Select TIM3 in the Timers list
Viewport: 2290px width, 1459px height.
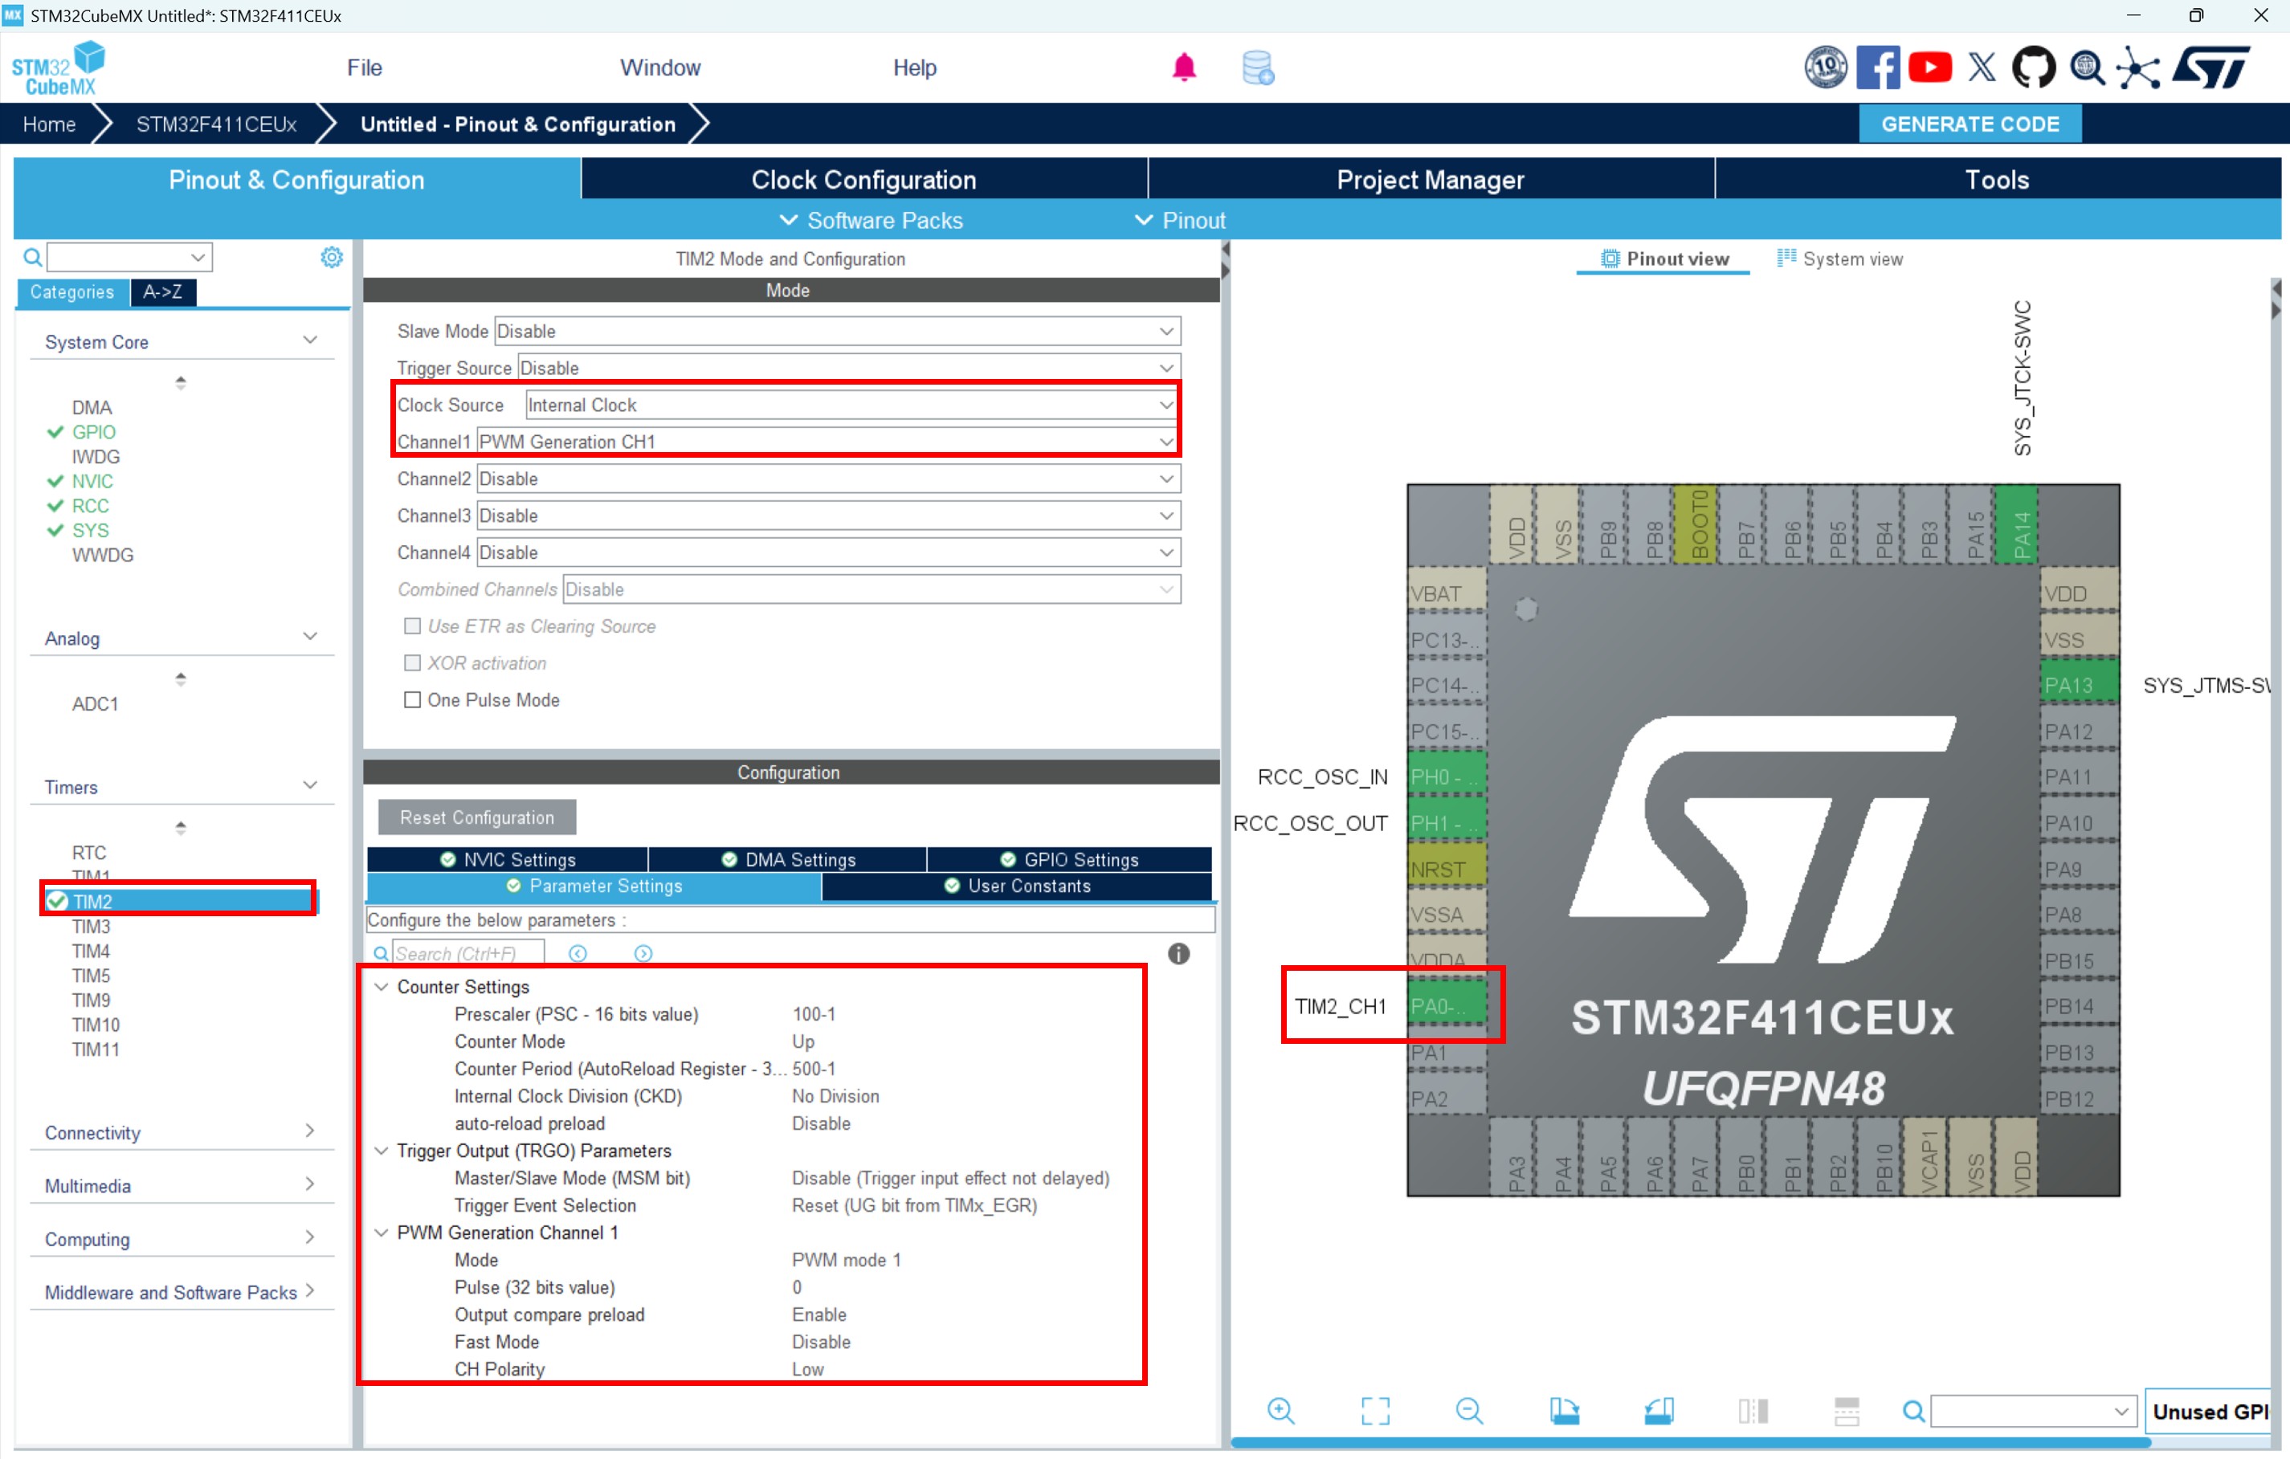pos(92,926)
